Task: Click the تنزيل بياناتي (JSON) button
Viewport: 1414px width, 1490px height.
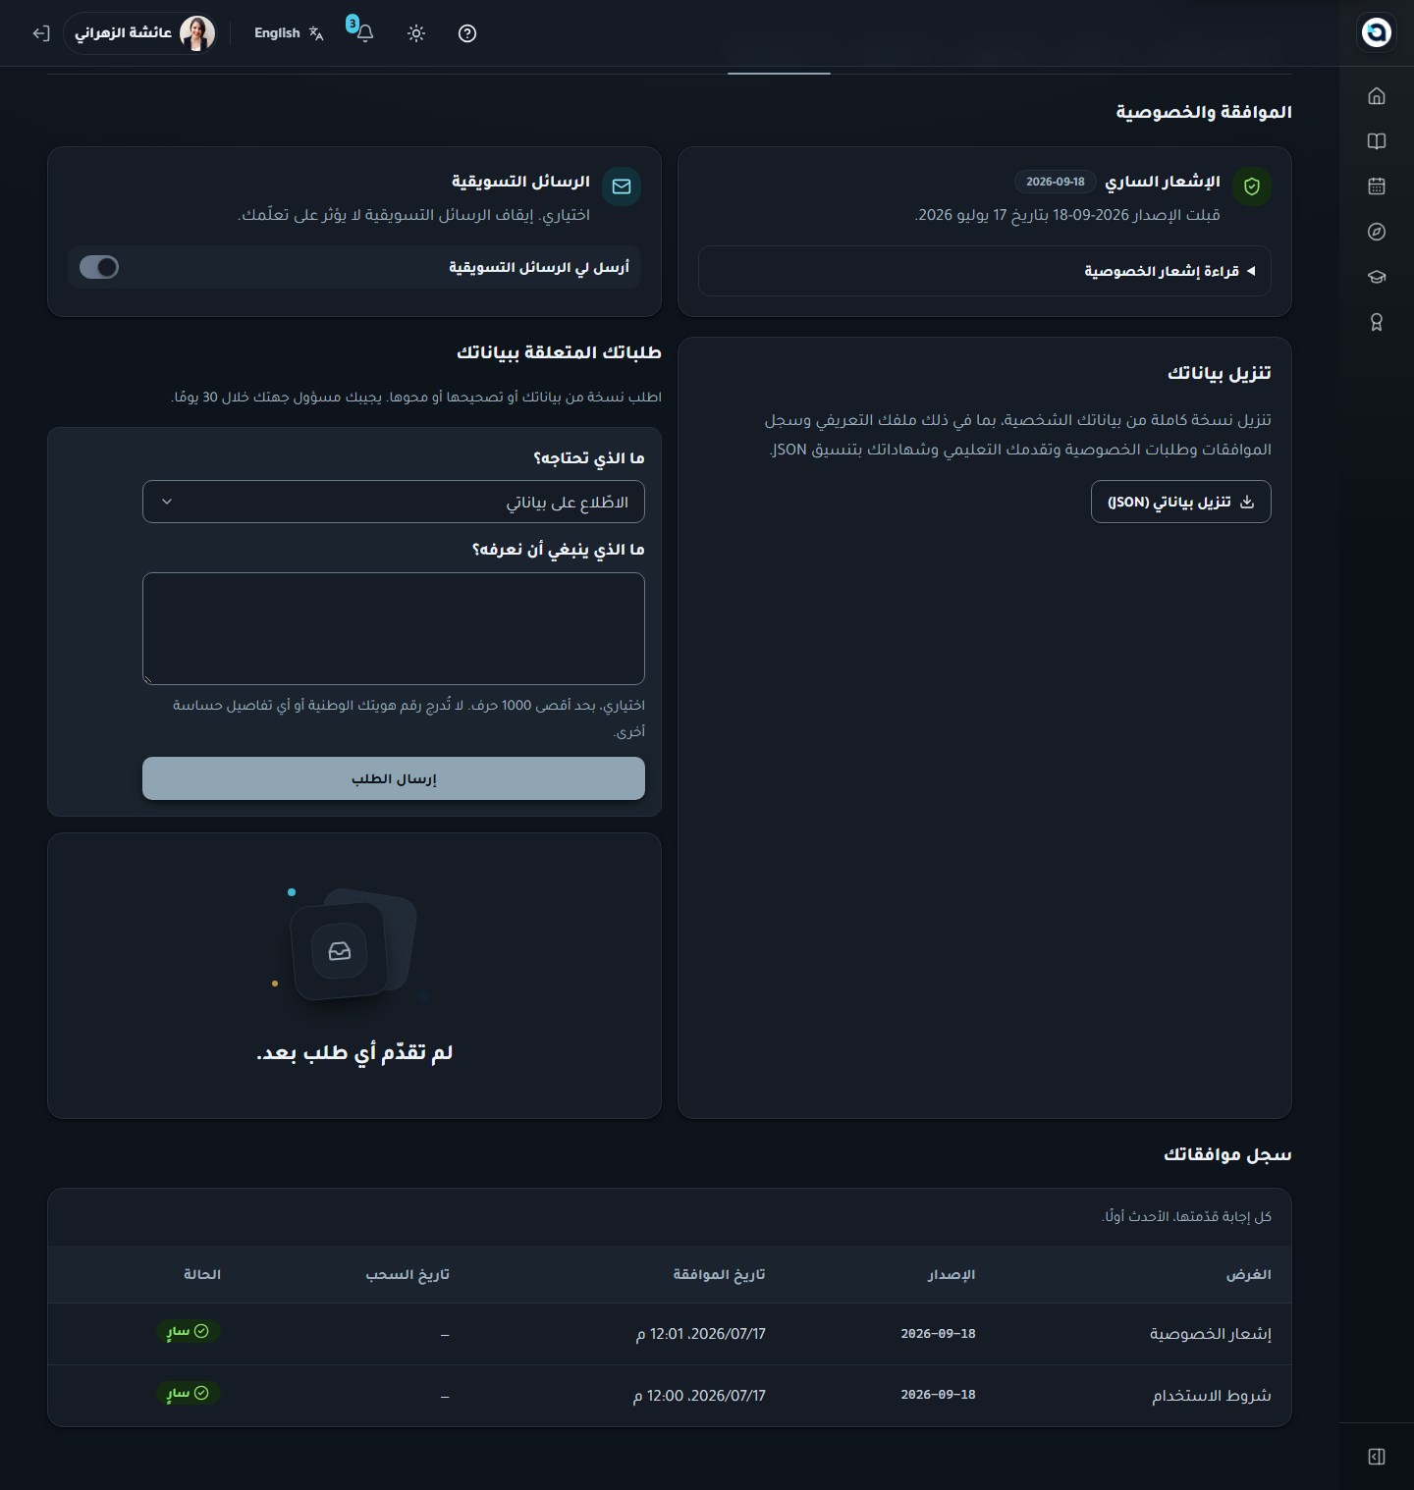Action: 1181,502
